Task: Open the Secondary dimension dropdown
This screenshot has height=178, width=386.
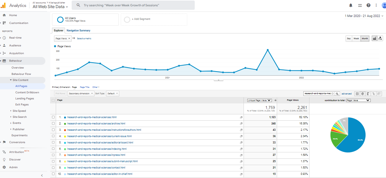Action: (x=81, y=94)
